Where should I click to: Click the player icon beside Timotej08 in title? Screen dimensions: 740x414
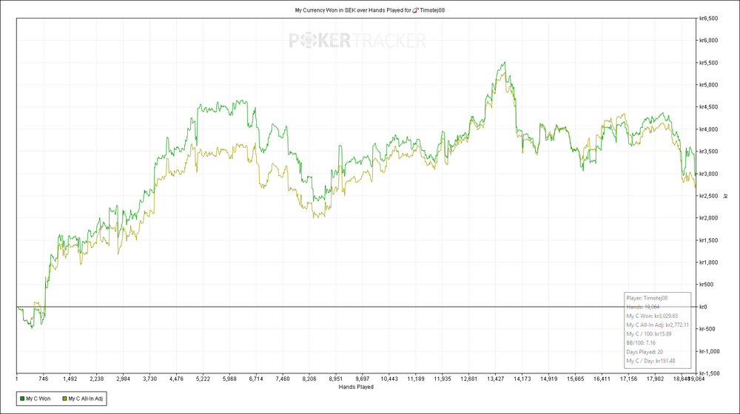click(415, 10)
